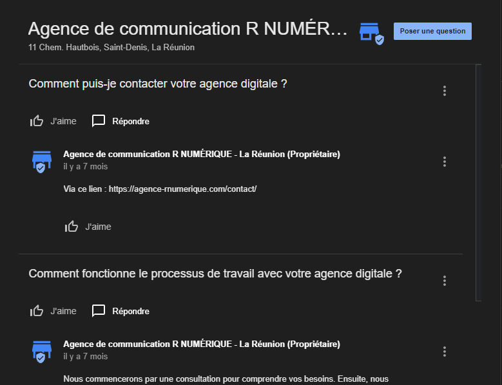Viewport: 502px width, 385px height.
Task: Open the agence-rnumerique.com contact link
Action: (182, 189)
